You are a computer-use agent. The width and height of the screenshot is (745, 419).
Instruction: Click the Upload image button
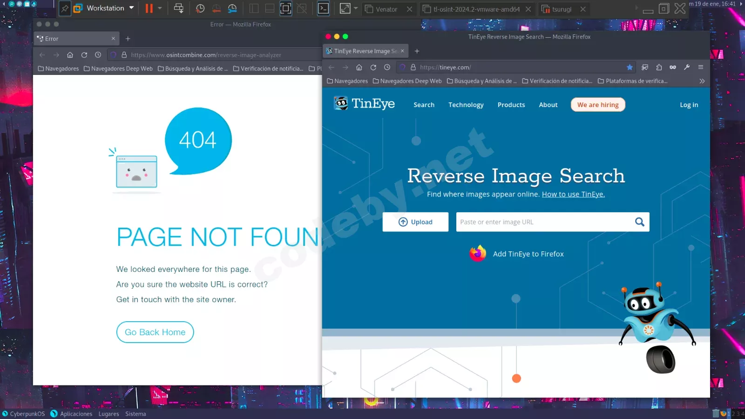pos(415,222)
